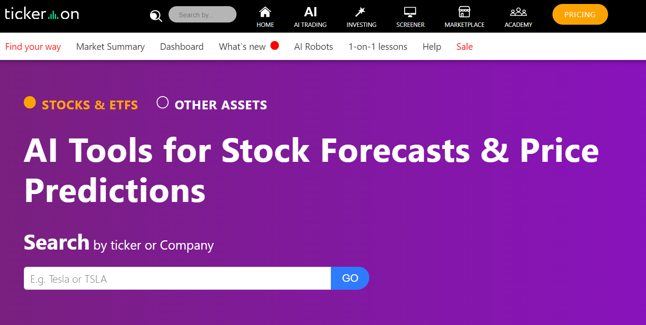This screenshot has height=325, width=646.
Task: Open the AI Trading icon
Action: pos(310,12)
